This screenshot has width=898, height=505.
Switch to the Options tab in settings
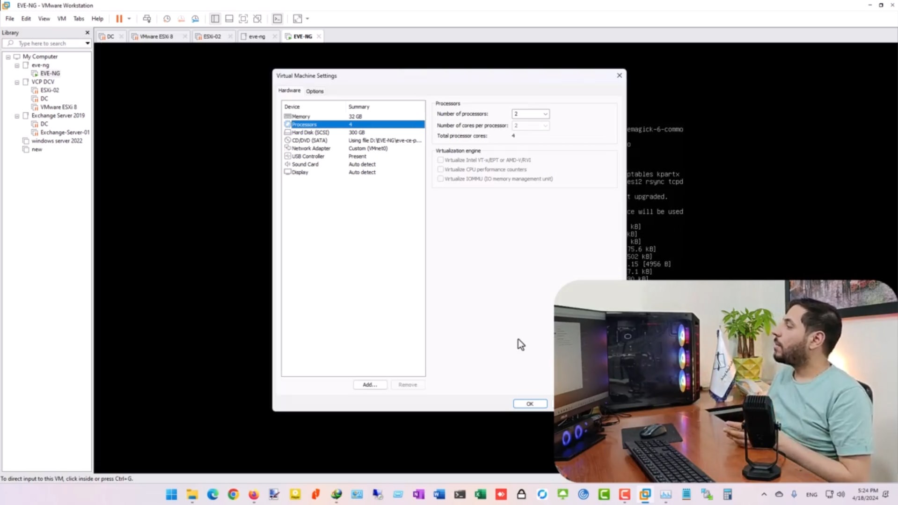[x=314, y=91]
